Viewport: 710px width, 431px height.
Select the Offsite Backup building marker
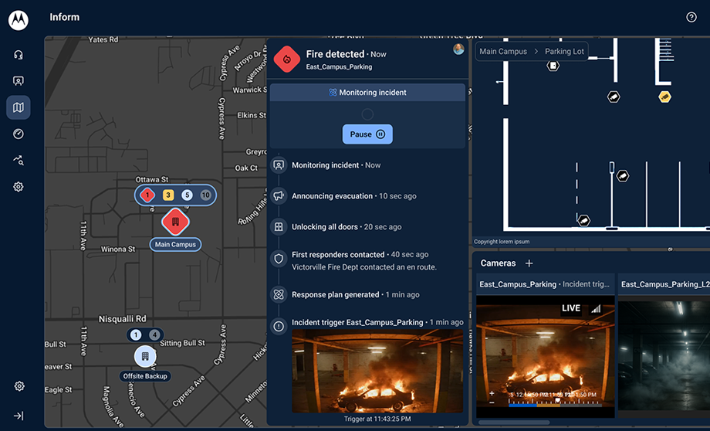pos(144,356)
